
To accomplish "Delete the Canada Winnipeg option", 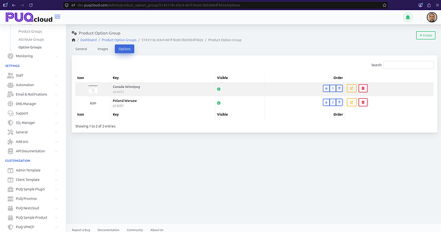I will click(x=363, y=89).
